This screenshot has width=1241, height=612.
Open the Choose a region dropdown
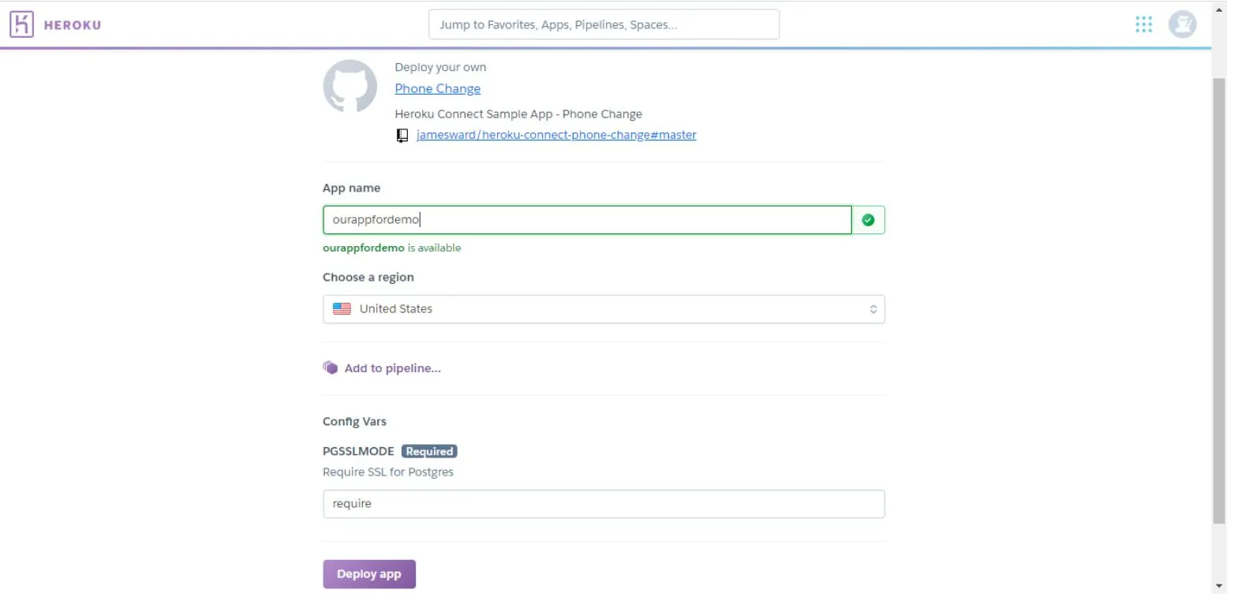(x=603, y=309)
